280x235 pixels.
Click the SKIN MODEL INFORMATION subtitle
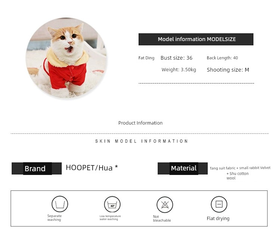click(141, 141)
